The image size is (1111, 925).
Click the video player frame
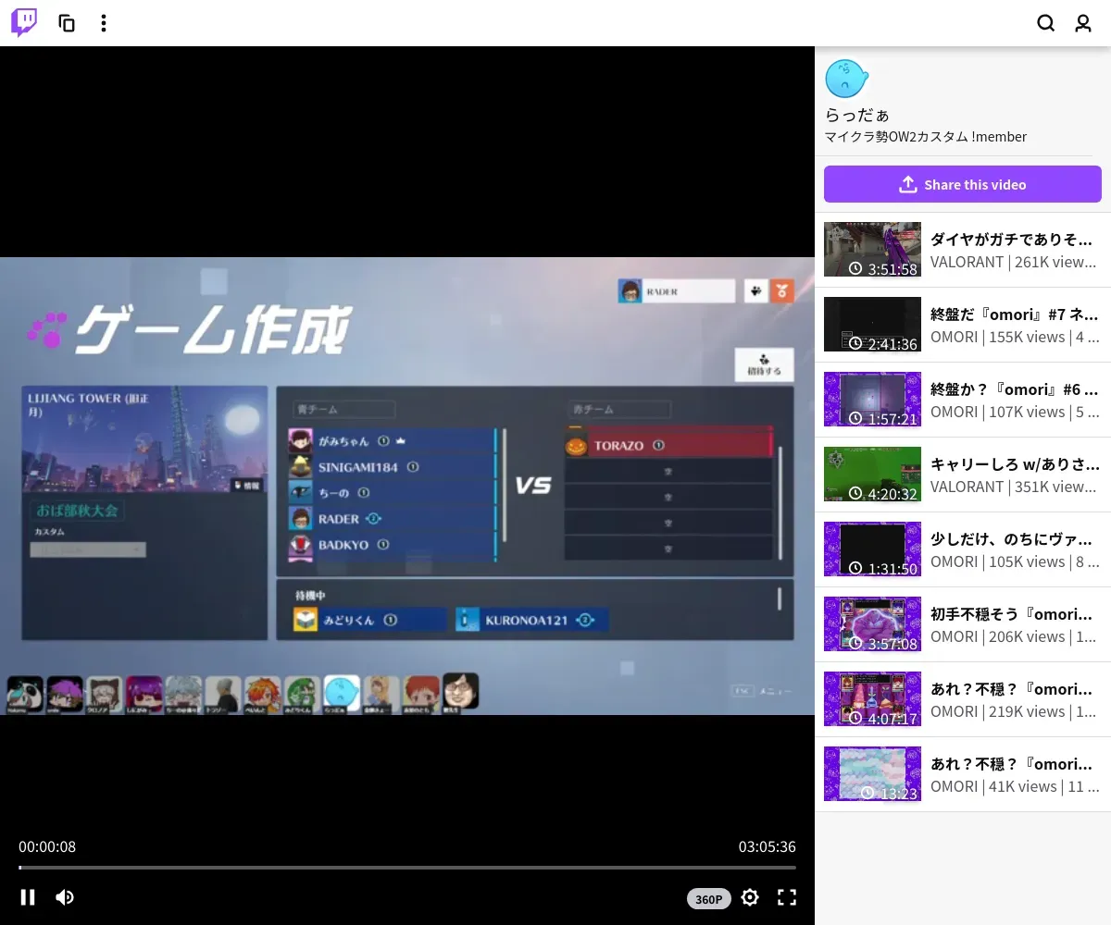coord(407,486)
